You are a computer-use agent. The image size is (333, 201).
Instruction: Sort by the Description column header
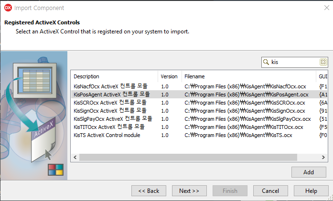pos(115,76)
